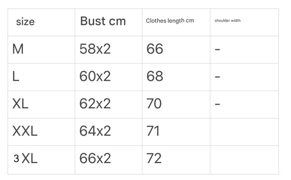Click the 'shoulder width' header

227,21
